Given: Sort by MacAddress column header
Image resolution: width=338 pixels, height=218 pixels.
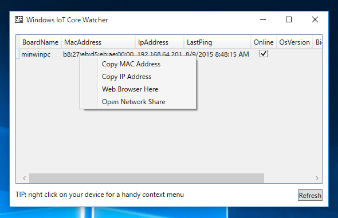Looking at the screenshot, I should pos(99,42).
